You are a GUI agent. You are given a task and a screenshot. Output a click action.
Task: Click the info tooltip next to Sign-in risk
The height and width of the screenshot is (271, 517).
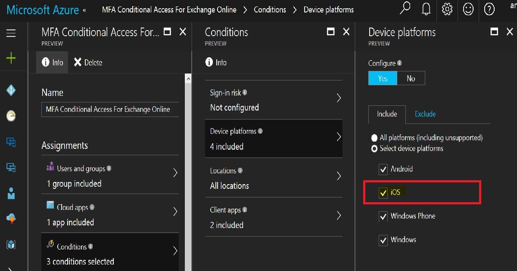[x=245, y=92]
